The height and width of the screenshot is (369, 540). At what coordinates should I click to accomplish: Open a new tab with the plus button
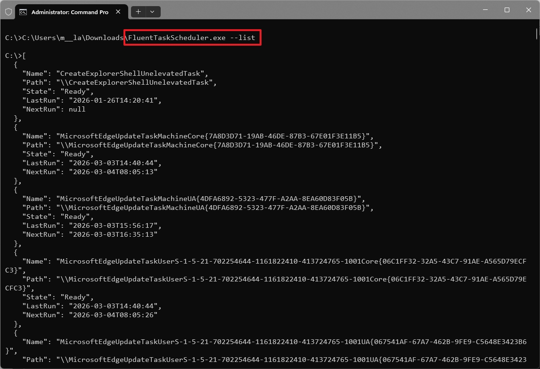(x=138, y=12)
